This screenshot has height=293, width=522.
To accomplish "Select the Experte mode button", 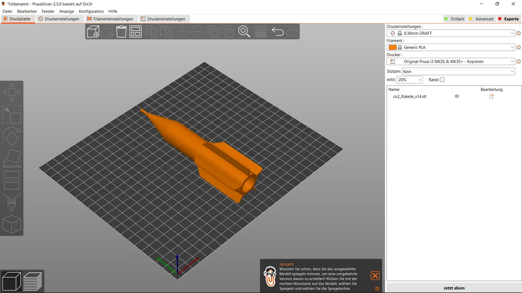I will point(509,19).
